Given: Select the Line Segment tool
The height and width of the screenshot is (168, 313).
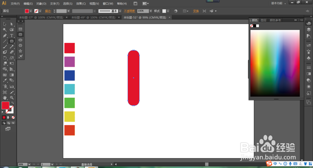Looking at the screenshot, I should coord(5,41).
